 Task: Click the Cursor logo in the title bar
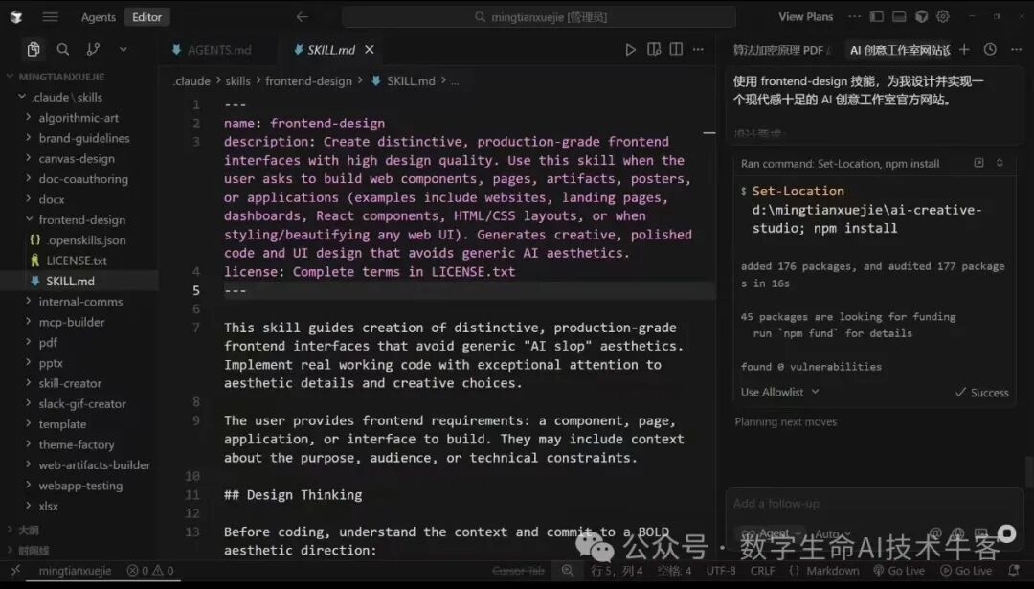point(16,17)
